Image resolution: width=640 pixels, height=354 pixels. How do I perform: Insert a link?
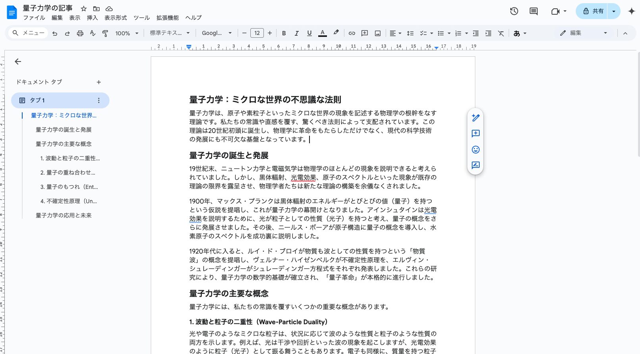[x=352, y=33]
